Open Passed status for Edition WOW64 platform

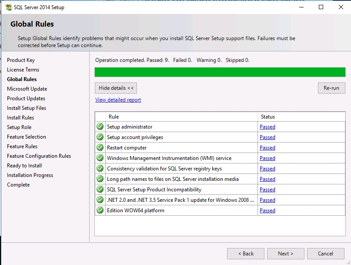[x=267, y=211]
